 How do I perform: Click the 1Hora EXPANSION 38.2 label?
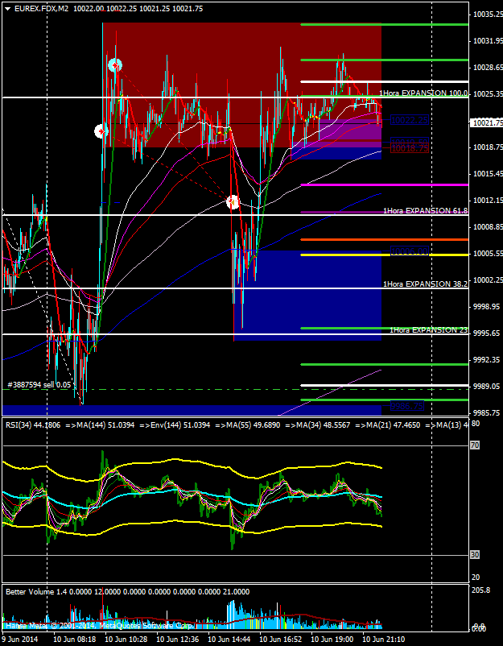point(425,284)
